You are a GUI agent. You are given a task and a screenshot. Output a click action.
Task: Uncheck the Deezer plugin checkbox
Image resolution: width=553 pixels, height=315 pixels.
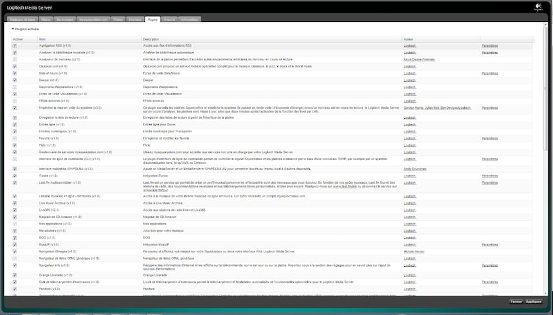tap(15, 80)
